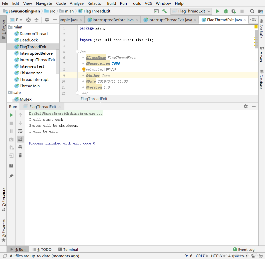Build project with the hammer icon

click(164, 11)
